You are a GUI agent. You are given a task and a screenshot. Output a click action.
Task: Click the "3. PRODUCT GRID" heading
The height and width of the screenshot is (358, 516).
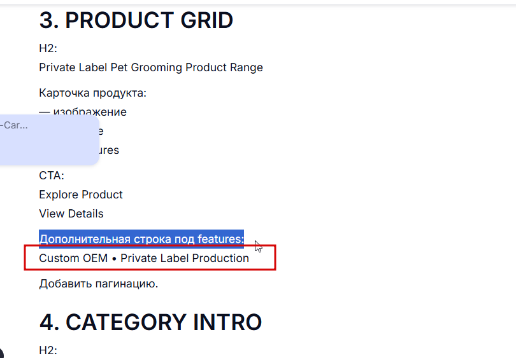pos(136,21)
